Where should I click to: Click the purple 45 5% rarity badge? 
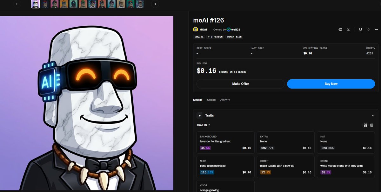pyautogui.click(x=205, y=148)
